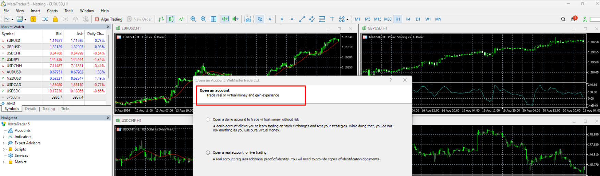Viewport: 600px width, 176px height.
Task: Choose the real account for live trading
Action: [208, 153]
